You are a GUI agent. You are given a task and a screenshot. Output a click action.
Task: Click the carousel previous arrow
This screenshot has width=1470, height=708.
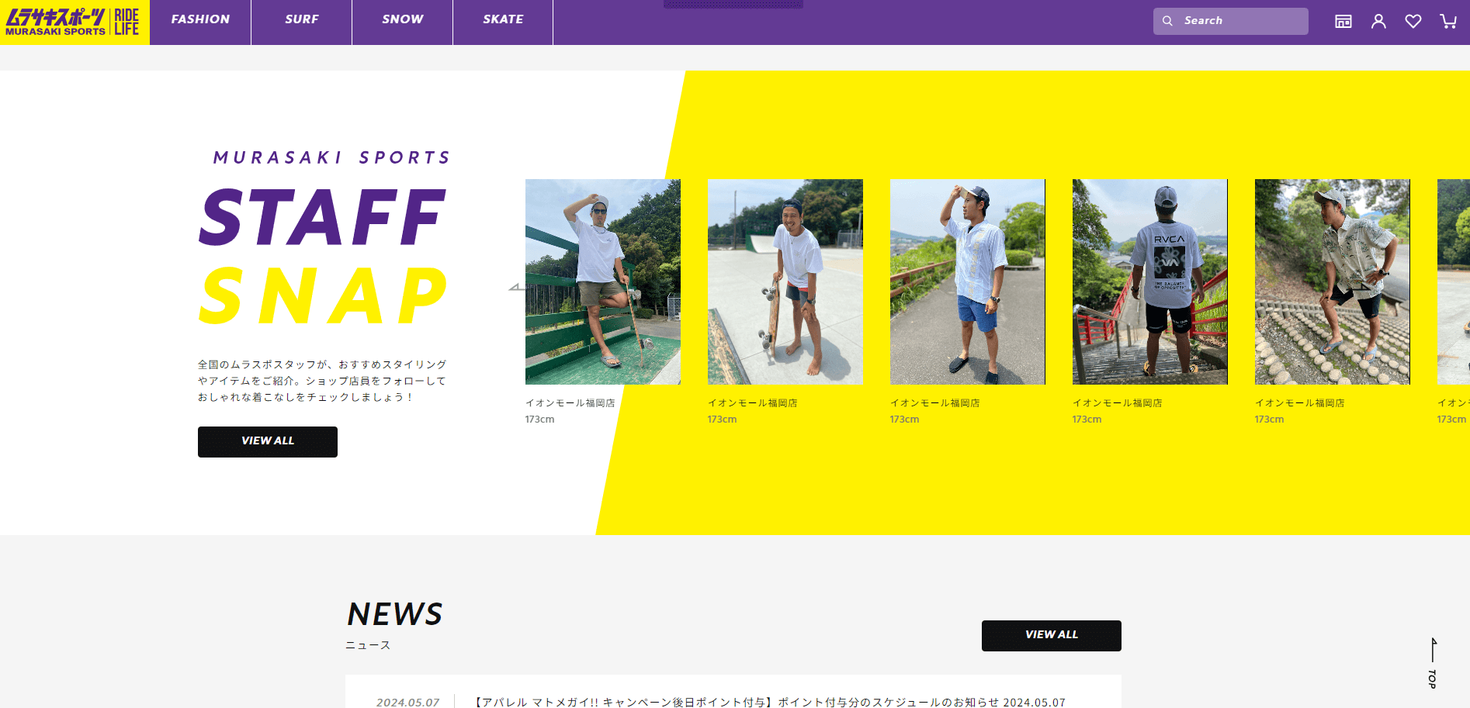[518, 288]
